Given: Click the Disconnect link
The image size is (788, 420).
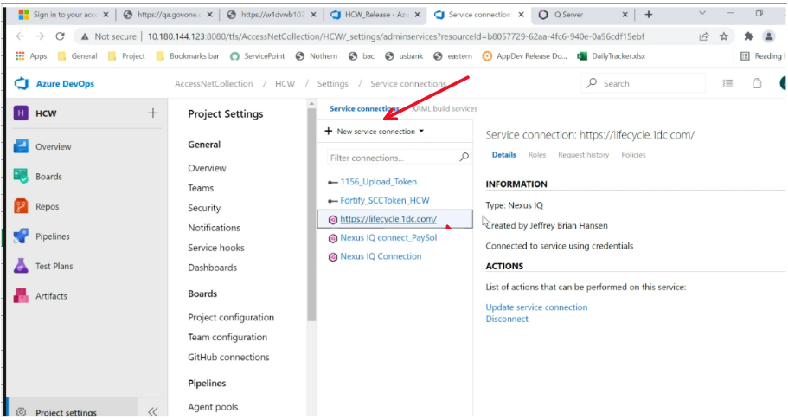Looking at the screenshot, I should 507,320.
